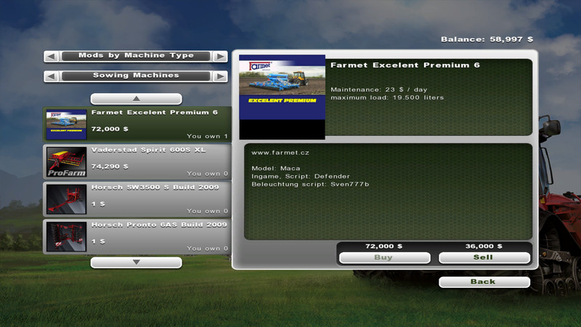Select Farmet Excelent Premium 6 list entry

[x=137, y=124]
